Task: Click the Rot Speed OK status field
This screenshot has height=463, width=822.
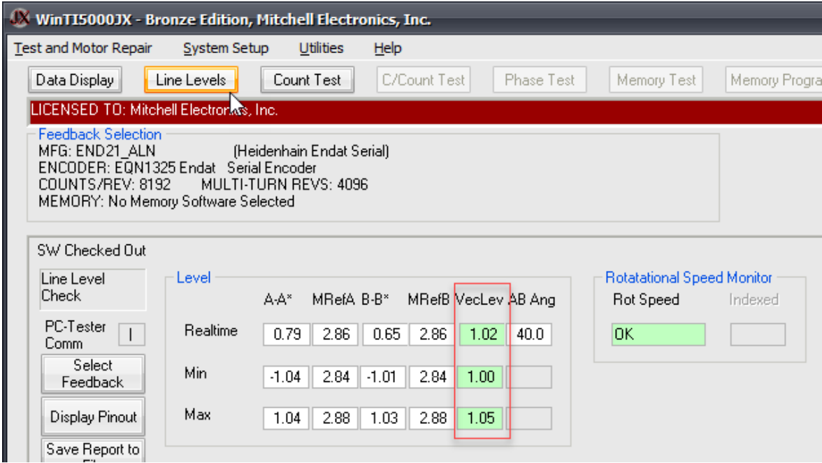Action: (x=658, y=335)
